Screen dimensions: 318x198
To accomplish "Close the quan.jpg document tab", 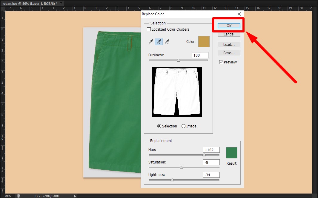I will tap(61, 3).
